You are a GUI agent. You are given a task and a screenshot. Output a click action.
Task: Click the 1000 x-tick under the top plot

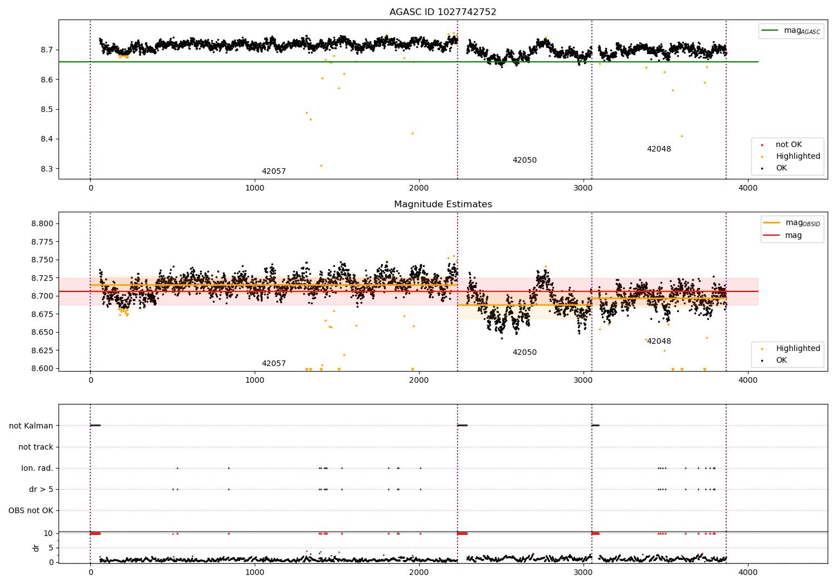[x=255, y=188]
